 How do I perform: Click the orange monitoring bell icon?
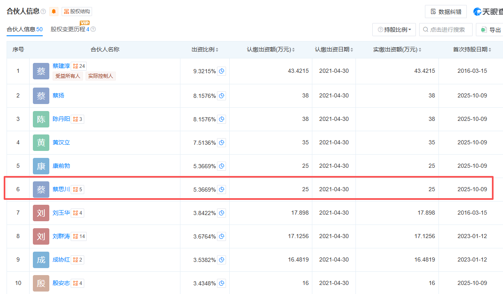coord(53,11)
